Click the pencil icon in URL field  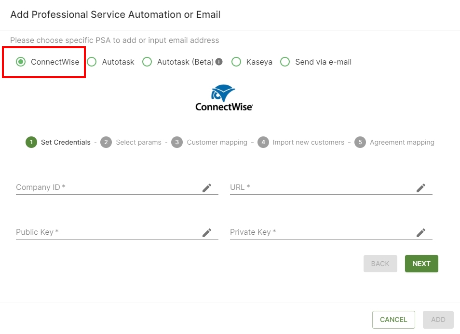tap(421, 188)
